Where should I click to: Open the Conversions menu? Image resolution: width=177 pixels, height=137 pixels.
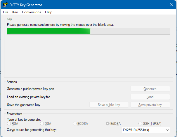(x=31, y=12)
